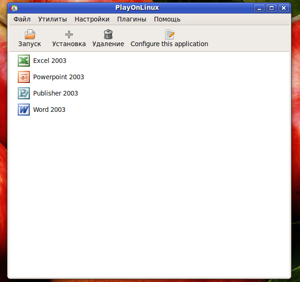Click the Удаление trash can icon
The image size is (300, 282).
(x=108, y=34)
